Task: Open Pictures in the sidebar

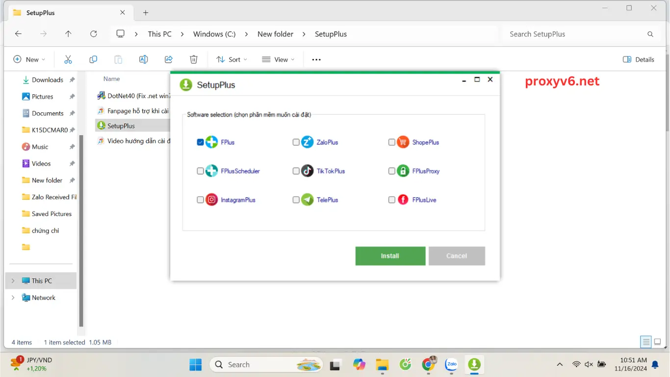Action: (x=42, y=97)
